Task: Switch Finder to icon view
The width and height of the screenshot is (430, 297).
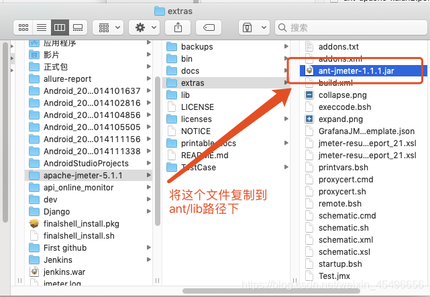Action: point(23,27)
